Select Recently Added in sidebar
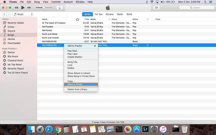 (19, 23)
